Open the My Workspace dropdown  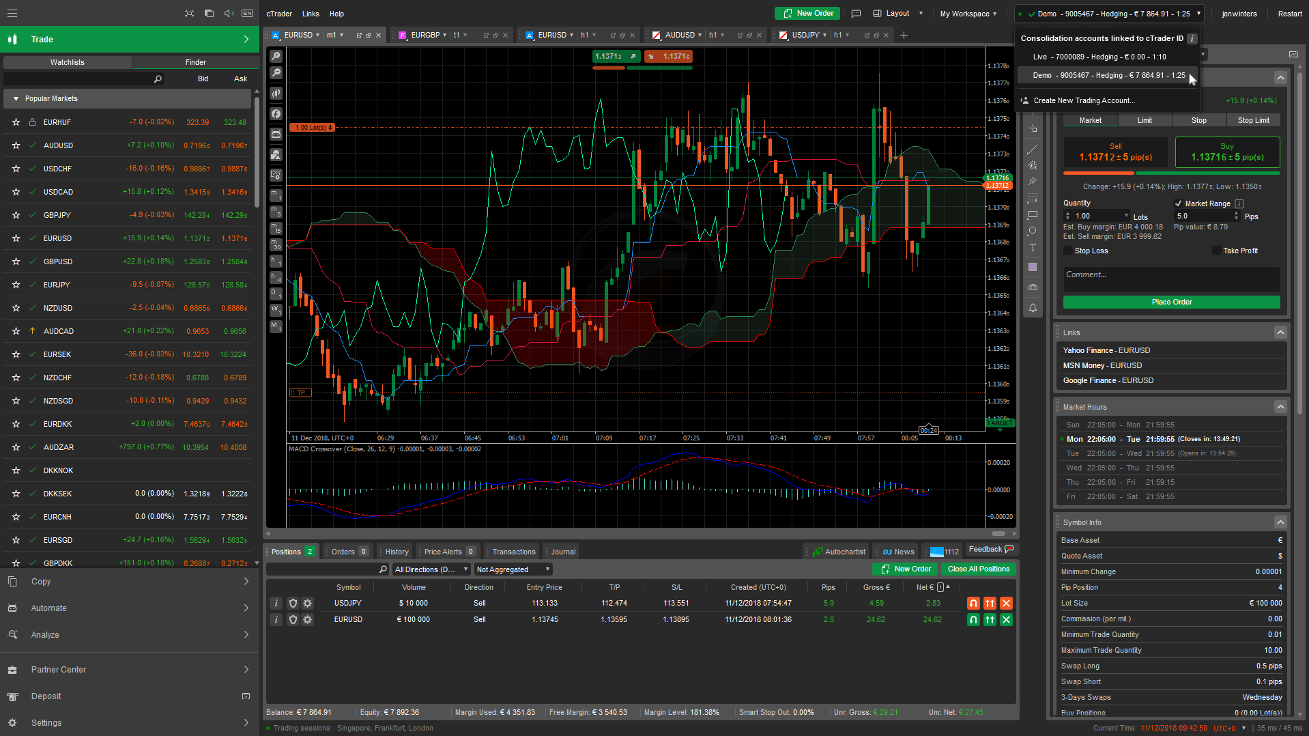[x=968, y=14]
